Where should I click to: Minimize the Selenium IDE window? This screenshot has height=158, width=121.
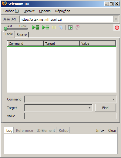[106, 4]
